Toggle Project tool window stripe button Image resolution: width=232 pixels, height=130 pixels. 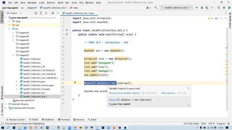click(x=2, y=17)
